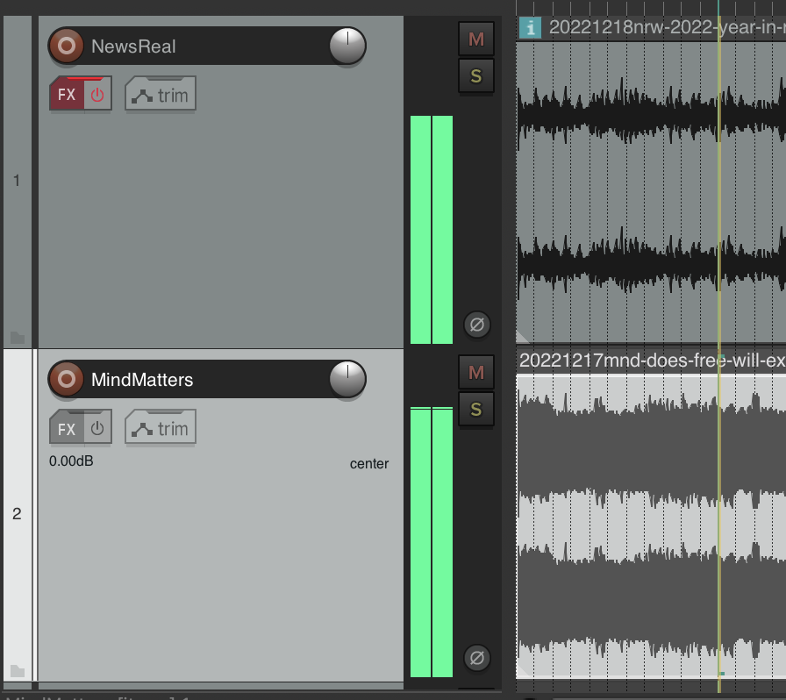Solo the NewsReal track

[x=476, y=76]
